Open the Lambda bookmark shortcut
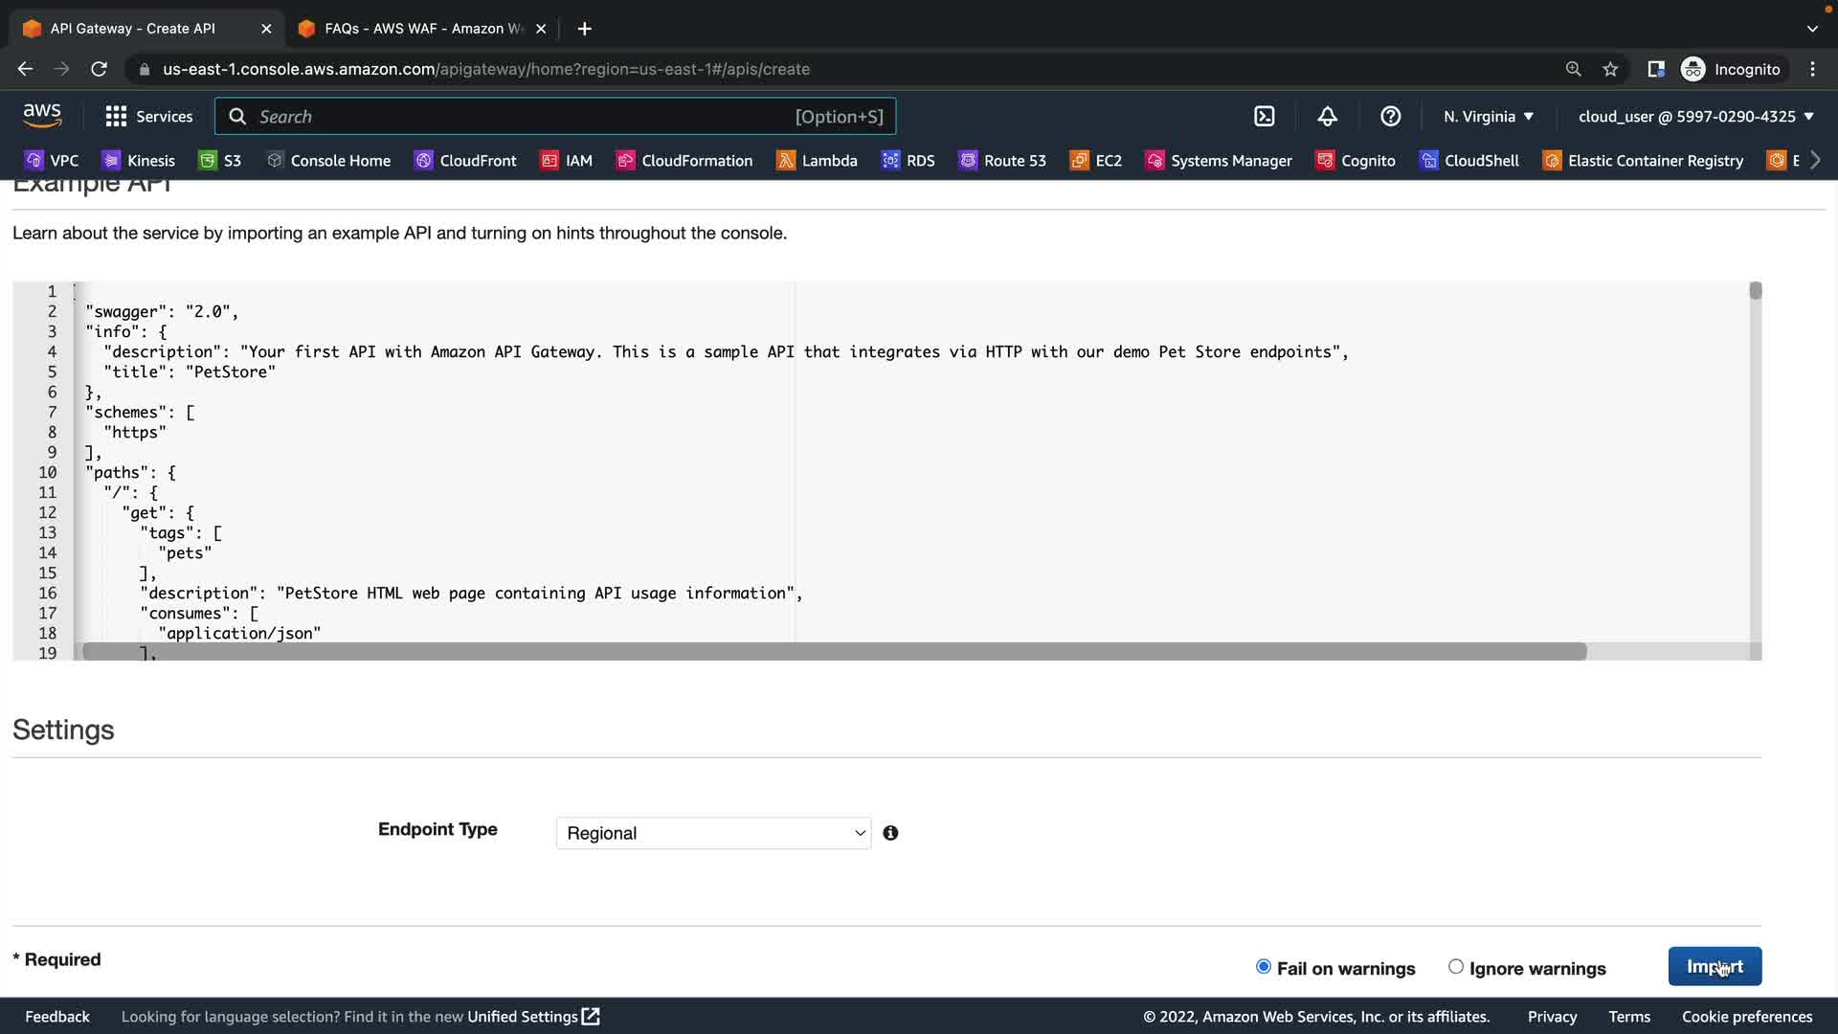This screenshot has height=1034, width=1838. pyautogui.click(x=817, y=161)
